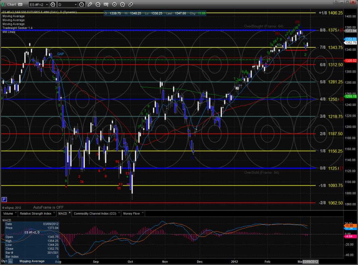Open the D interval dropdown
The height and width of the screenshot is (265, 358).
tap(67, 5)
